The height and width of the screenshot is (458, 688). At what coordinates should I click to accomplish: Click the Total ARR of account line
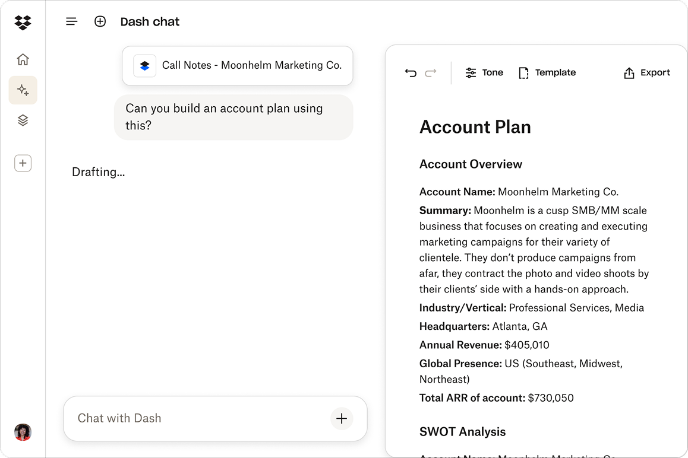497,398
